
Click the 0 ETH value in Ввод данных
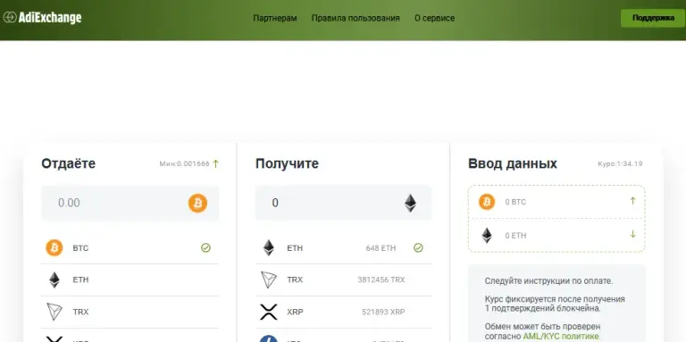click(515, 235)
